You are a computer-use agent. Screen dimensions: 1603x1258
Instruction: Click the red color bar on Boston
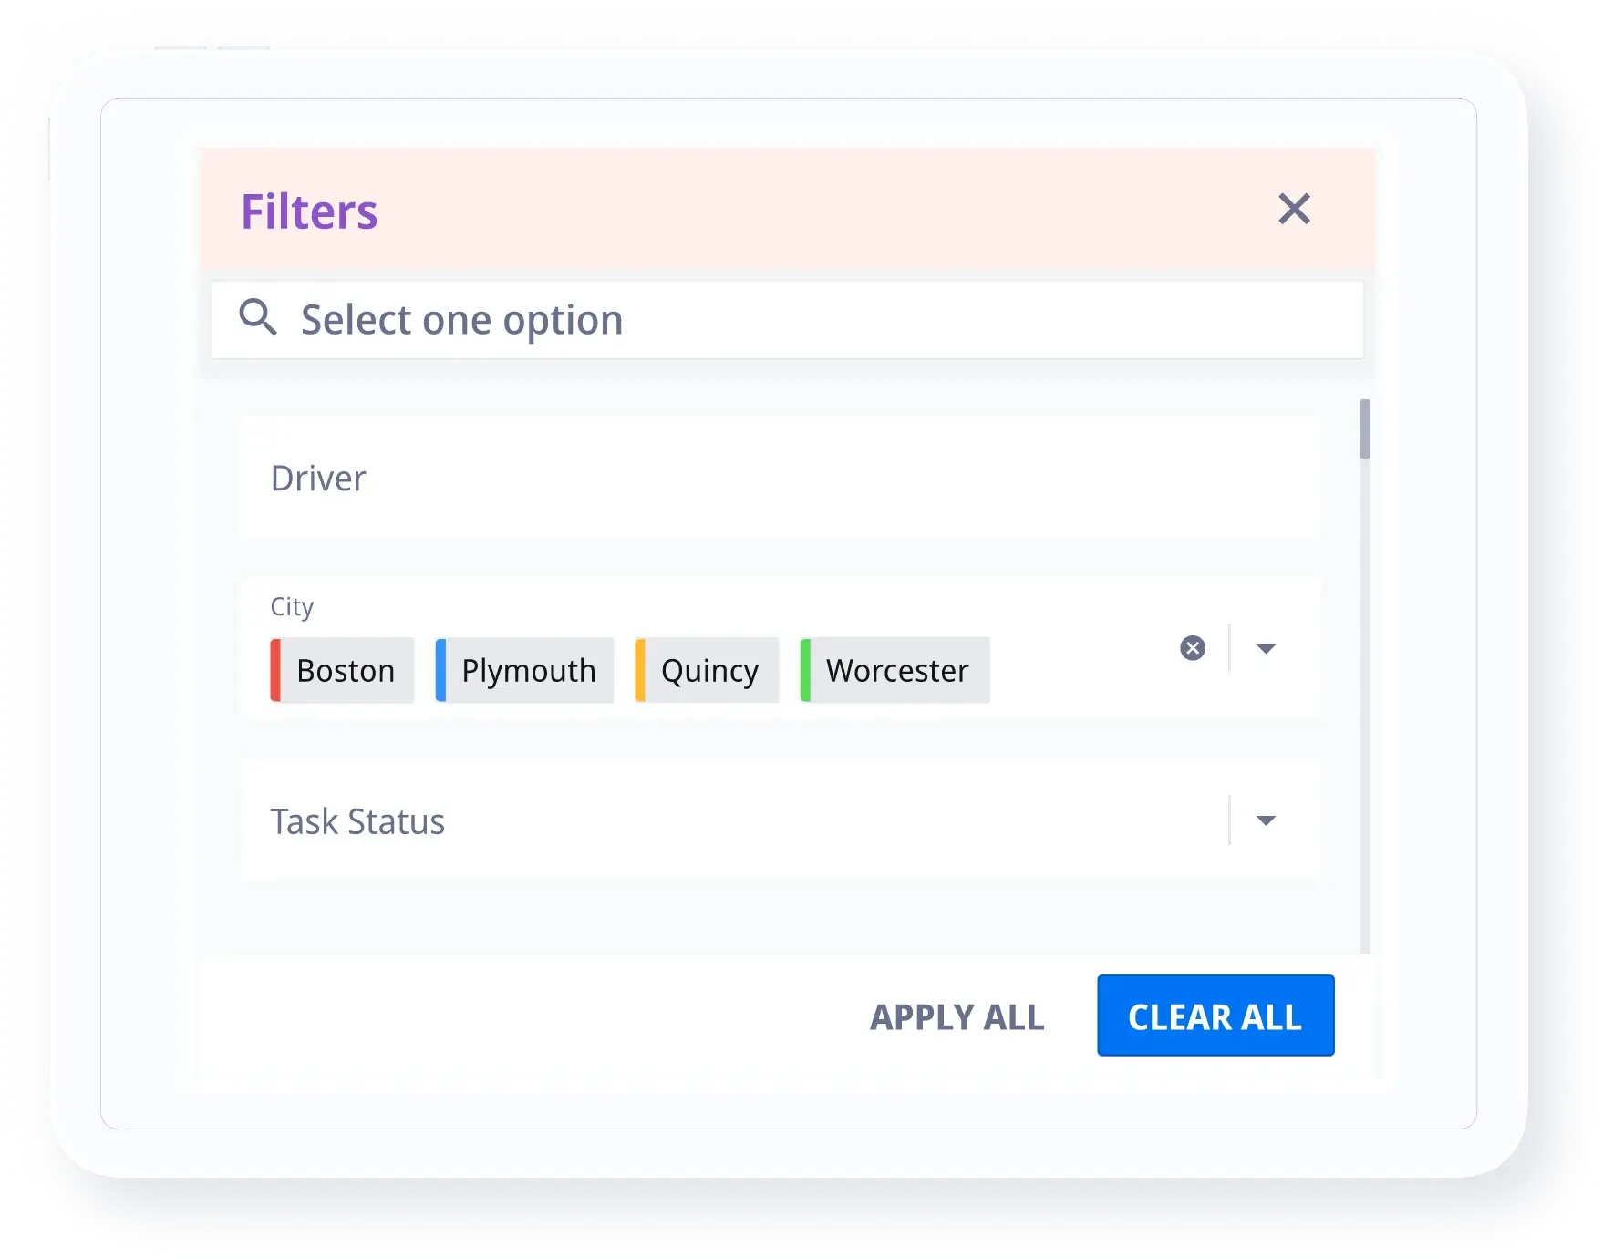(275, 671)
